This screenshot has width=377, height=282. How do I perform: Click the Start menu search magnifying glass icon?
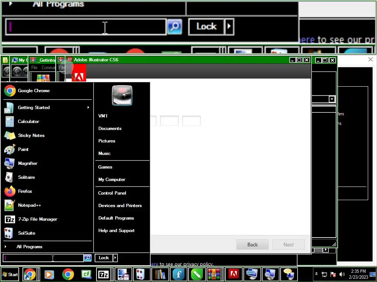pos(88,258)
